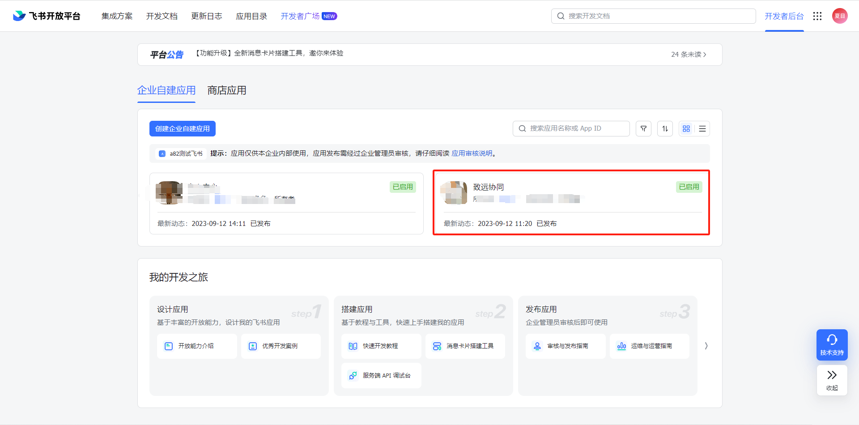Switch to list view
Screen dimensions: 859x425
[702, 129]
